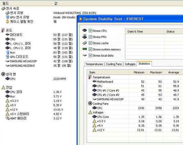Click the 2250 maximum fan speed cell

click(158, 108)
